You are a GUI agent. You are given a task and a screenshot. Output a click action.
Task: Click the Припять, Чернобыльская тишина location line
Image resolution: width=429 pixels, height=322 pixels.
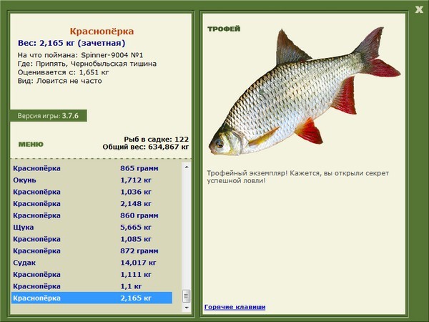pyautogui.click(x=87, y=64)
